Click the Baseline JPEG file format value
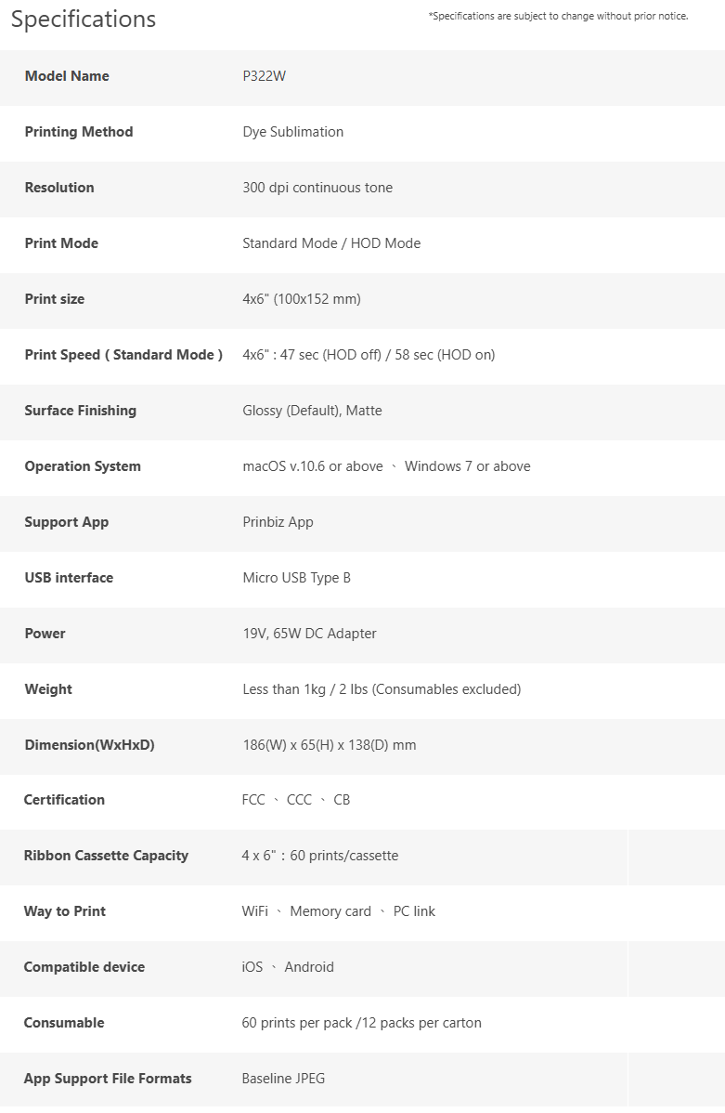This screenshot has height=1113, width=725. click(x=283, y=1079)
